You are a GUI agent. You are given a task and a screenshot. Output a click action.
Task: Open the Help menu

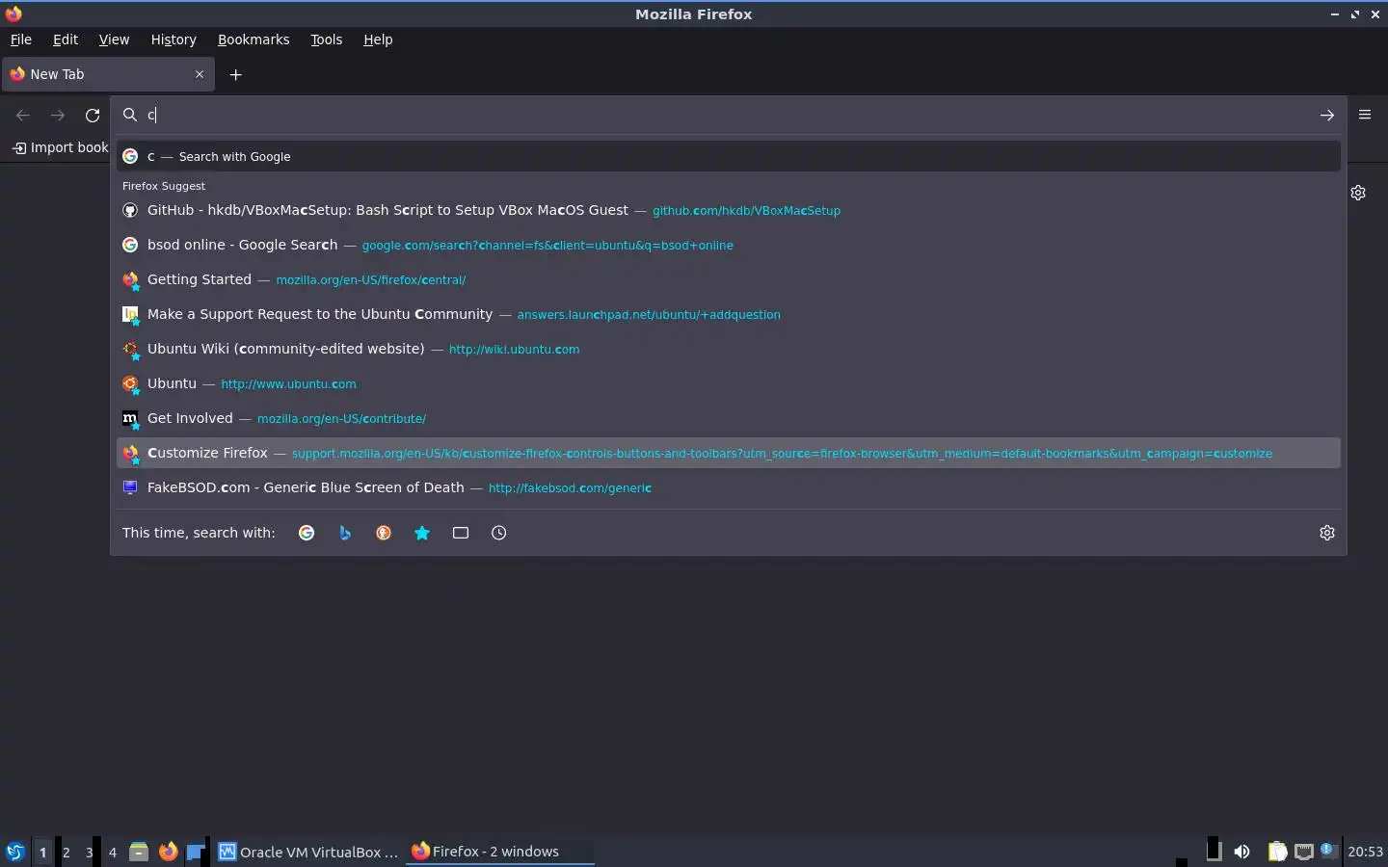378,39
